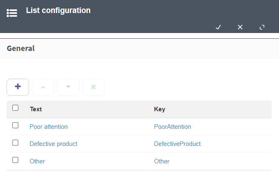
Task: Open the Poor attention text link
Action: pos(49,127)
